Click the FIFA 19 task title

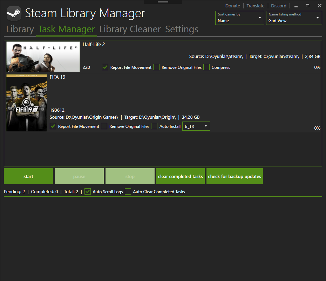(x=57, y=77)
